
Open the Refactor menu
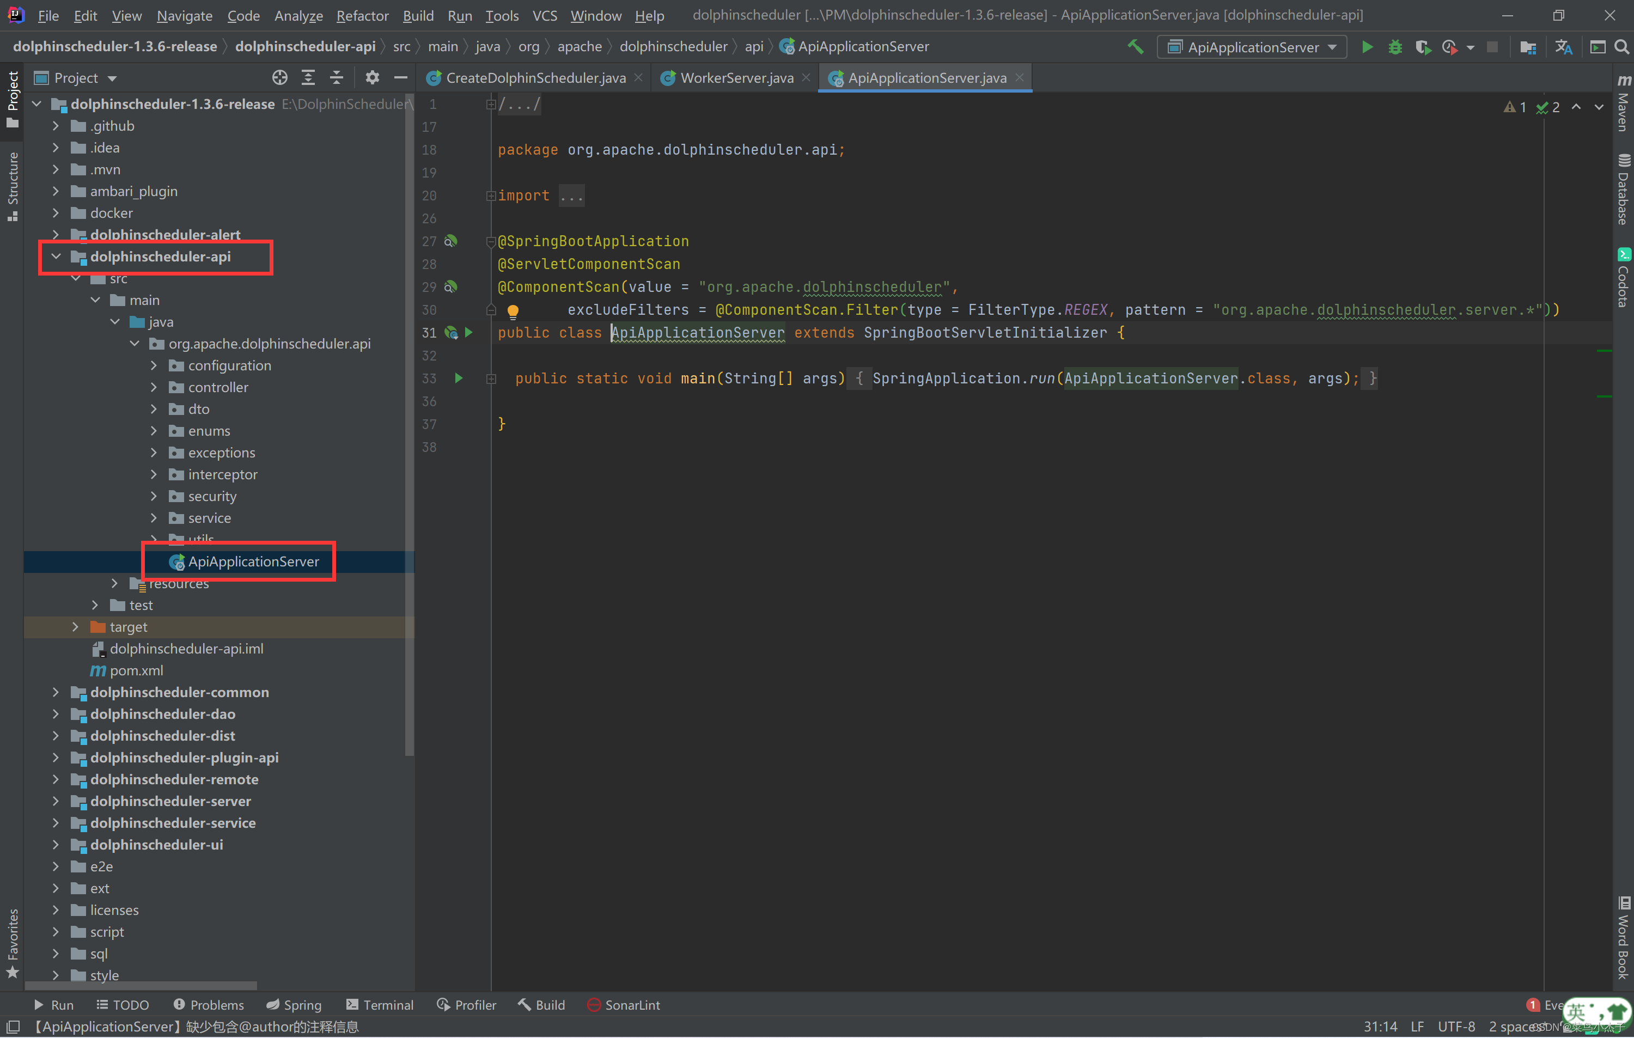click(x=362, y=15)
